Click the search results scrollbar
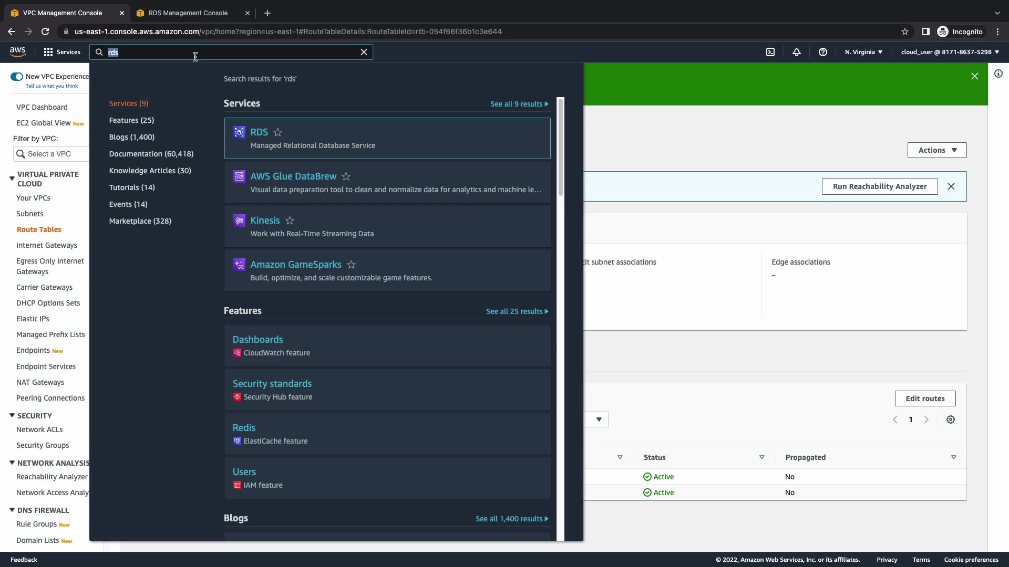 pos(560,147)
